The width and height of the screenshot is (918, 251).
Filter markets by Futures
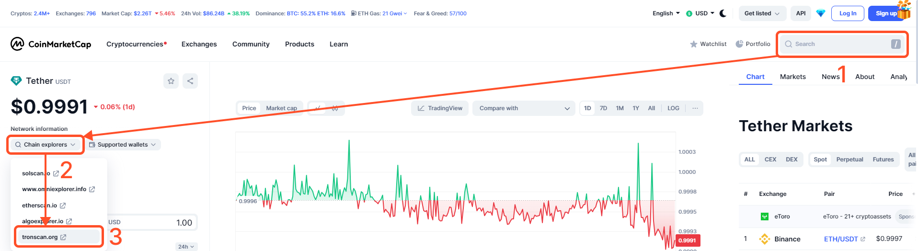(883, 160)
